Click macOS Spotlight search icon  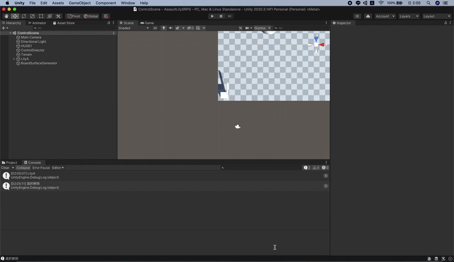coord(428,3)
